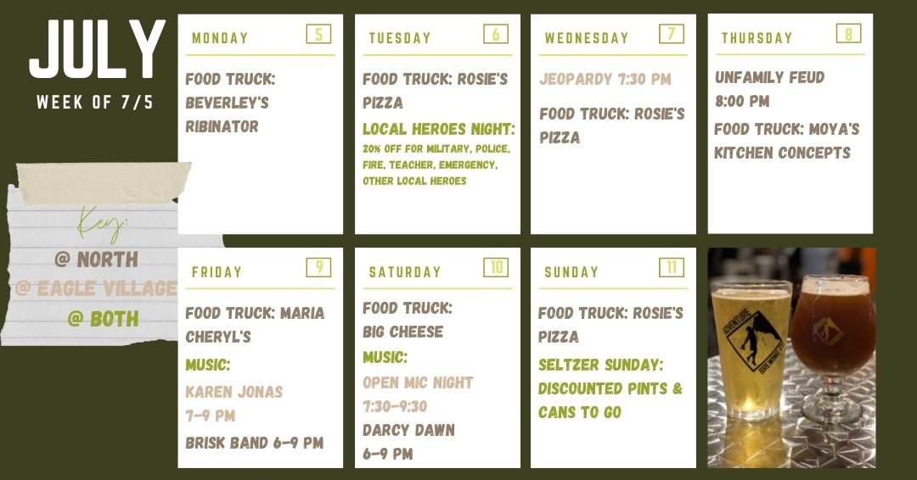Select the Thursday date box 8

tap(848, 34)
